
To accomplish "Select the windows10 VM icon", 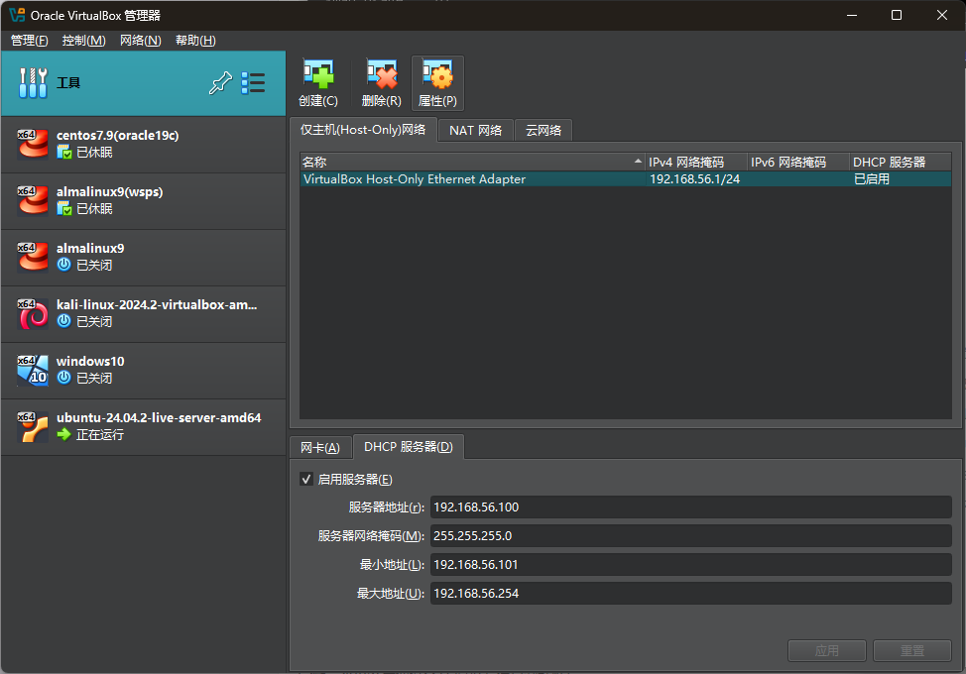I will pos(33,371).
